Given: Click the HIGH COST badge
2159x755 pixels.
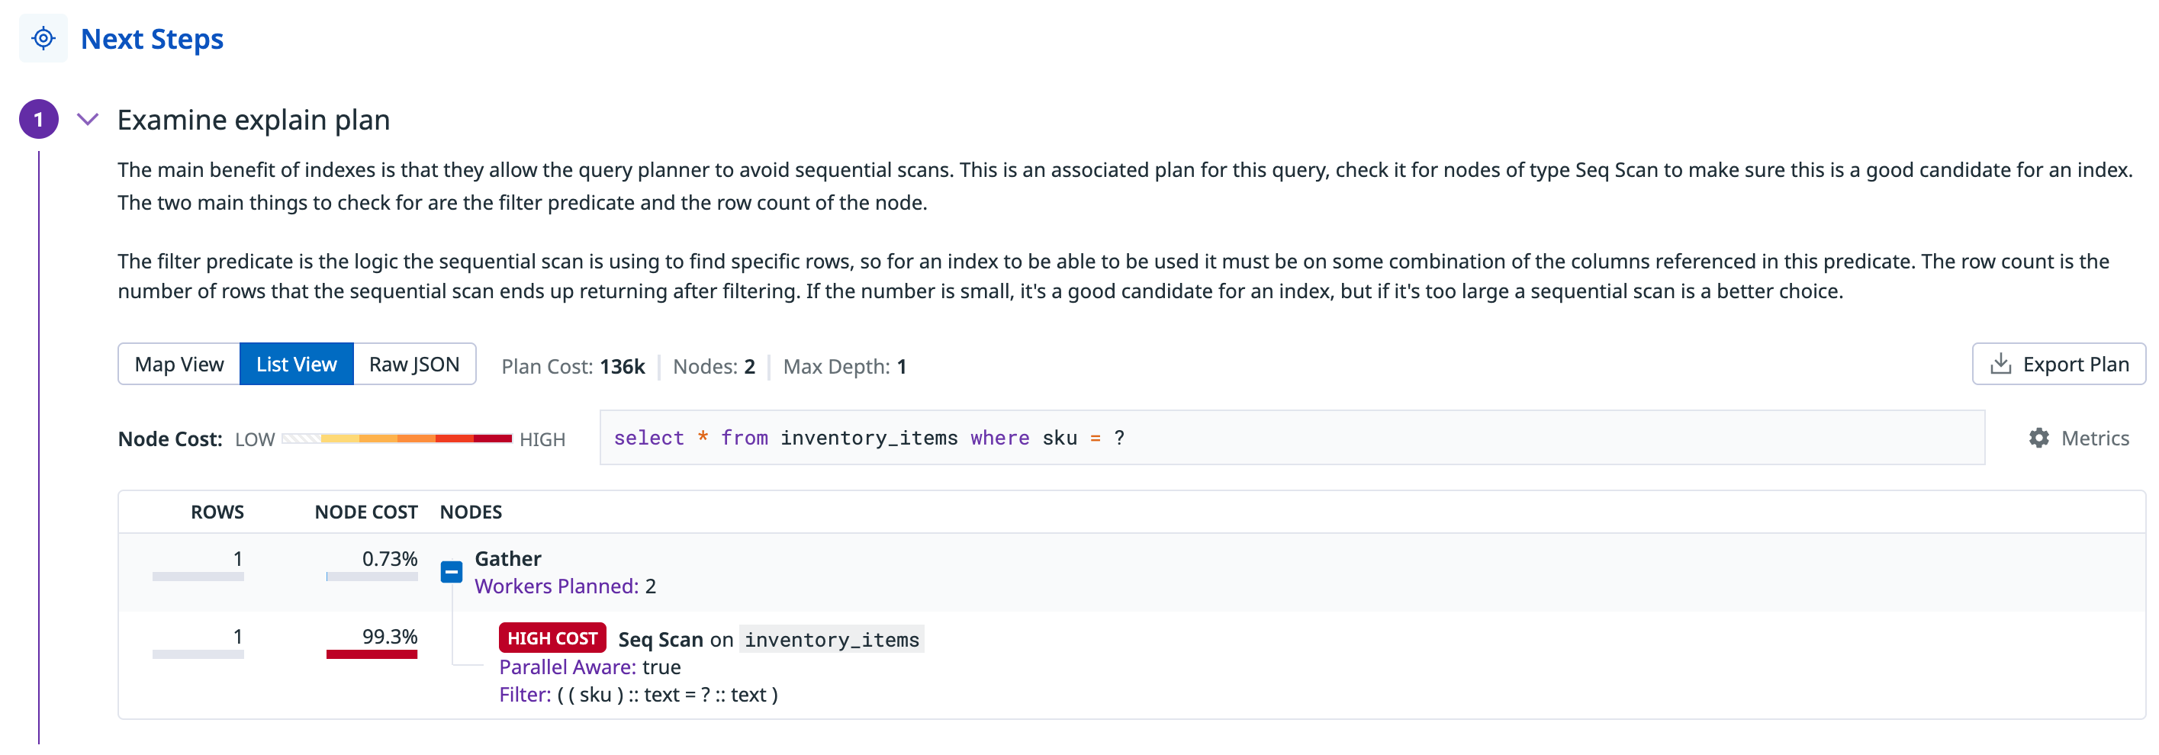Looking at the screenshot, I should 552,638.
